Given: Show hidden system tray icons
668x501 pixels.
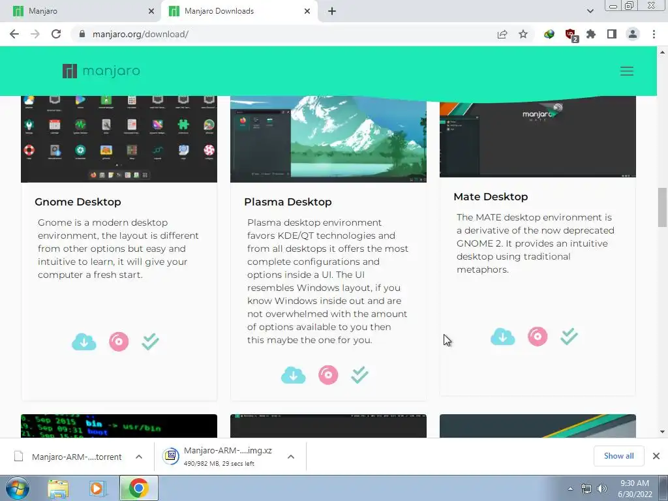Looking at the screenshot, I should (570, 489).
